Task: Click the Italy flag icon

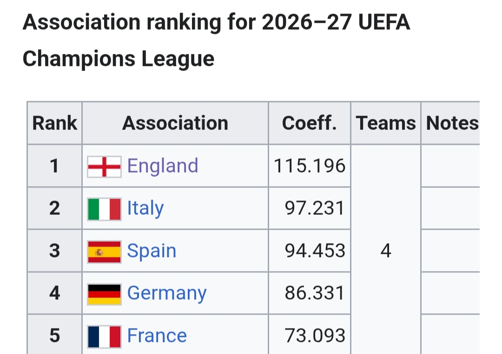Action: 105,209
